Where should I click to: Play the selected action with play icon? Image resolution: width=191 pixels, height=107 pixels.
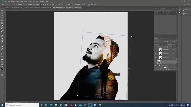(x=180, y=12)
